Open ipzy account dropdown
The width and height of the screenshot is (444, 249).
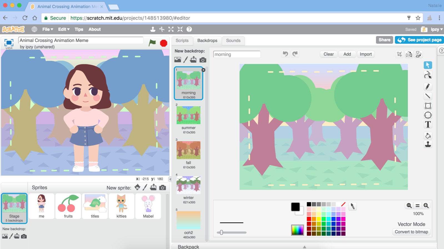point(437,29)
